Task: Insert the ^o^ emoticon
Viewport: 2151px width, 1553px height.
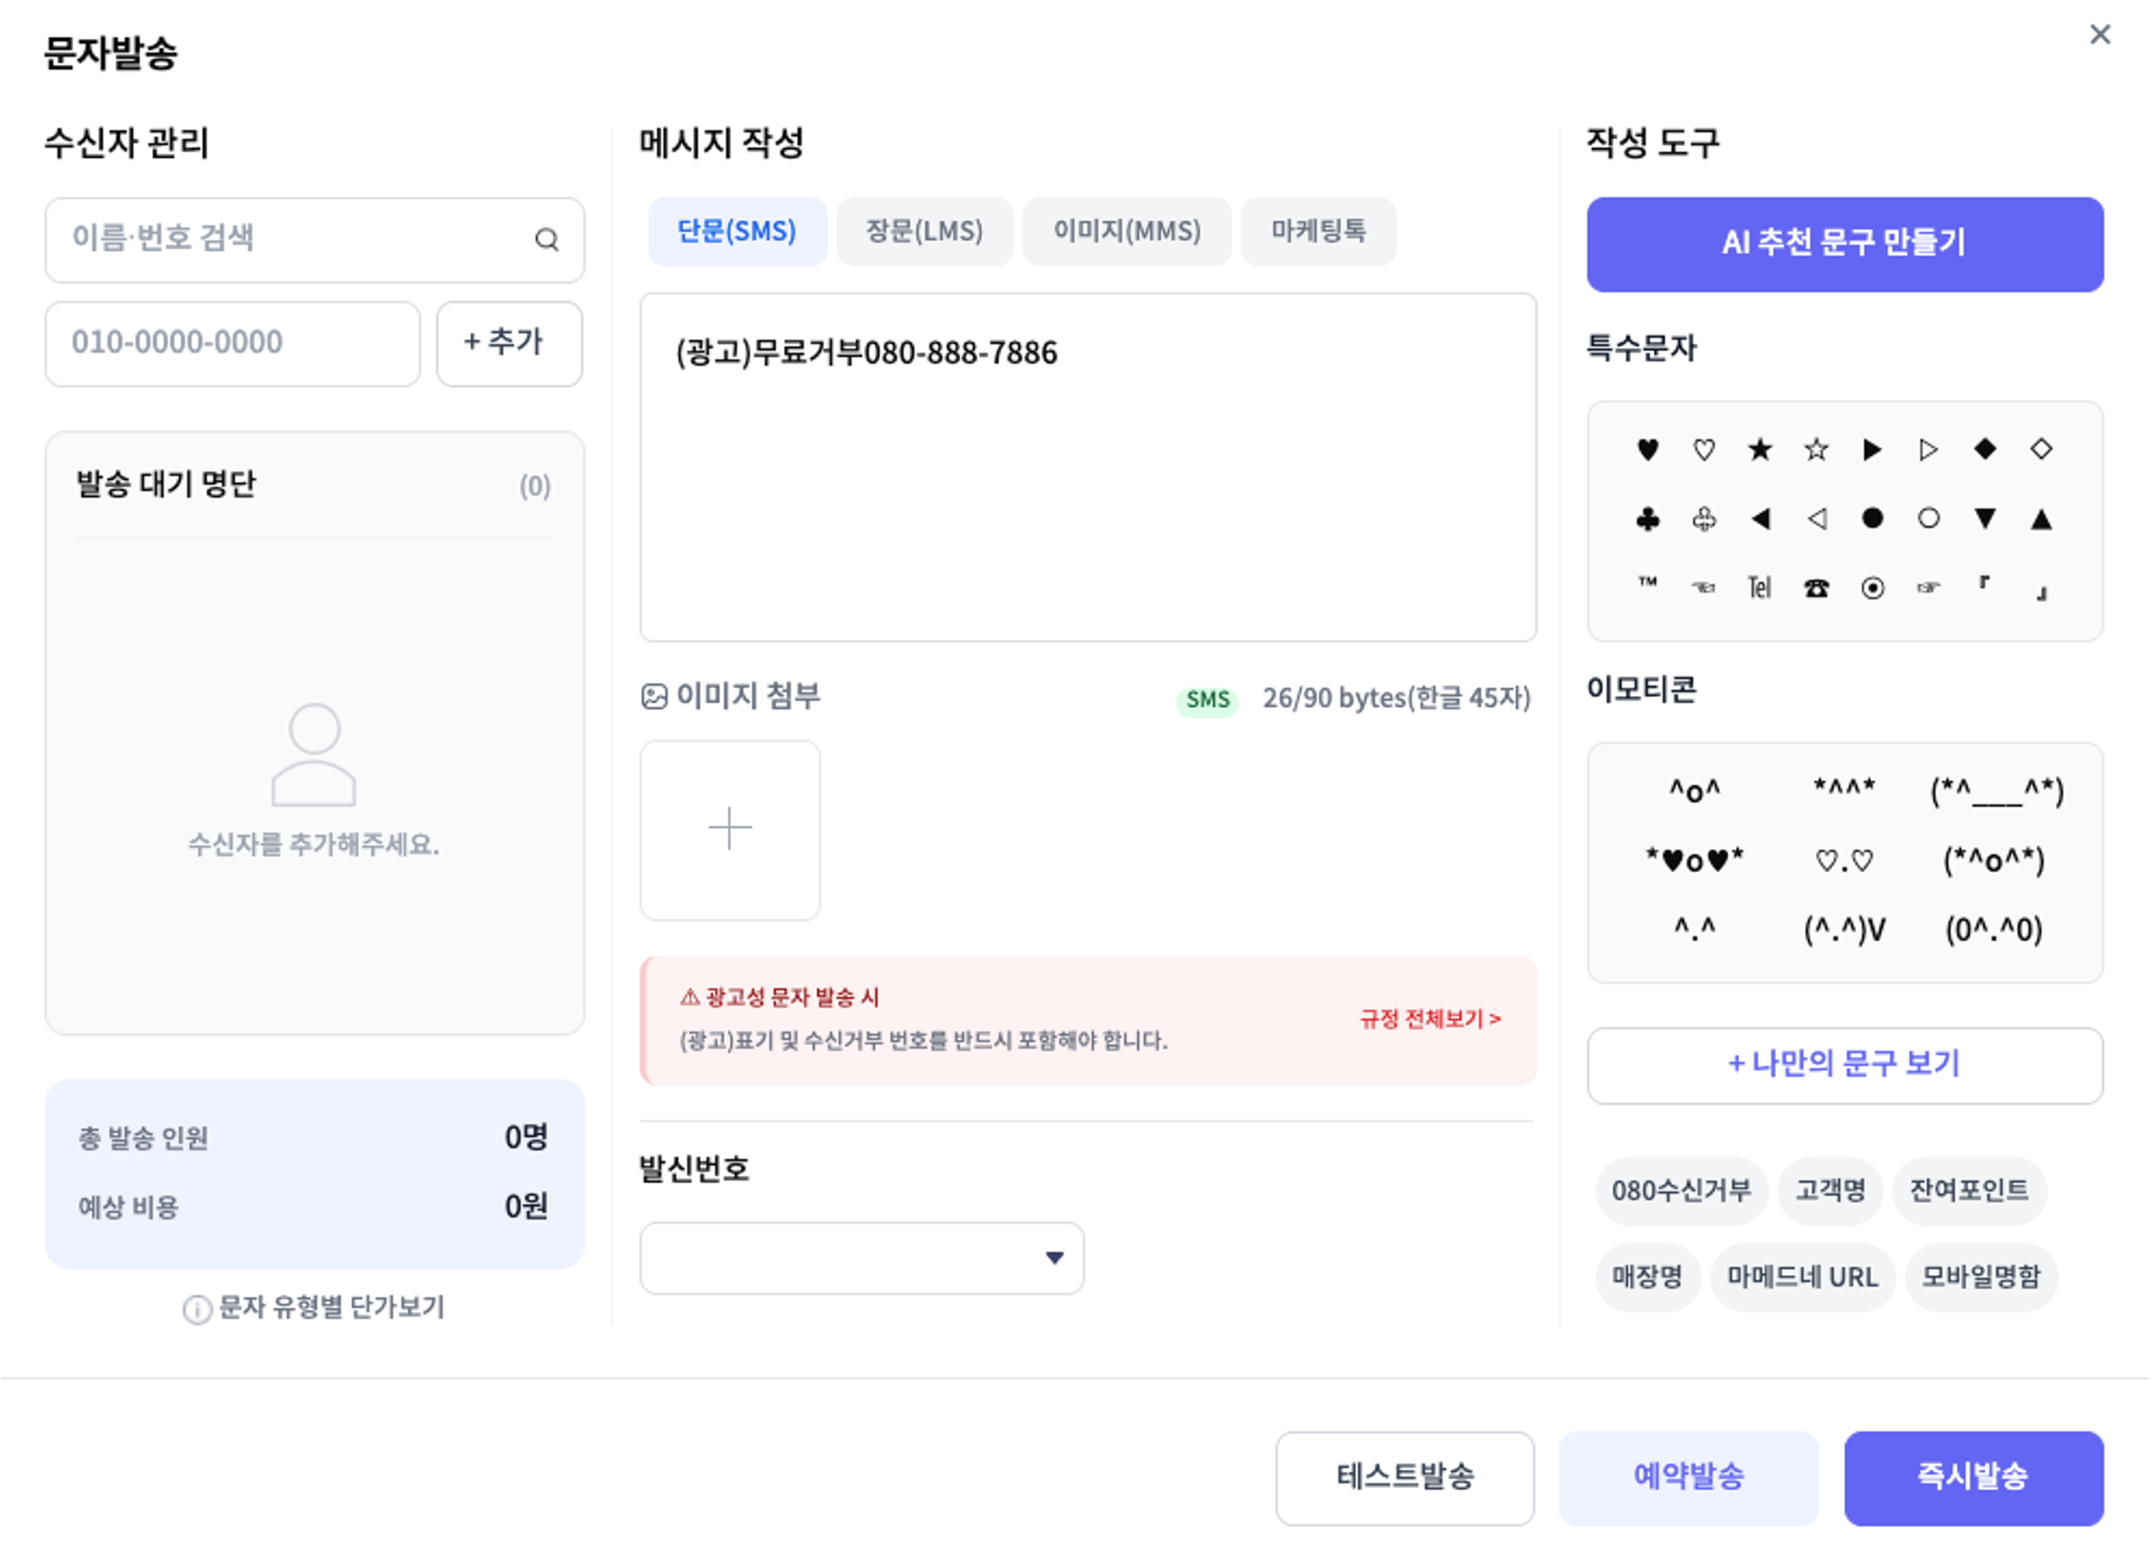Action: click(x=1694, y=790)
